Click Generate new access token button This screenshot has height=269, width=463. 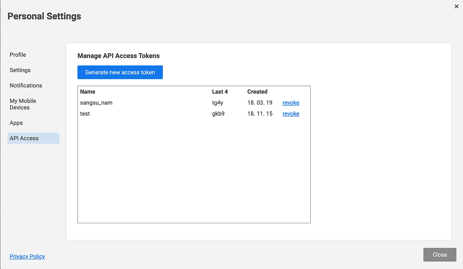120,72
